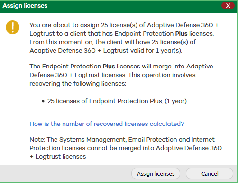Image resolution: width=238 pixels, height=183 pixels.
Task: Click bold Plus in the first paragraph
Action: tap(181, 34)
